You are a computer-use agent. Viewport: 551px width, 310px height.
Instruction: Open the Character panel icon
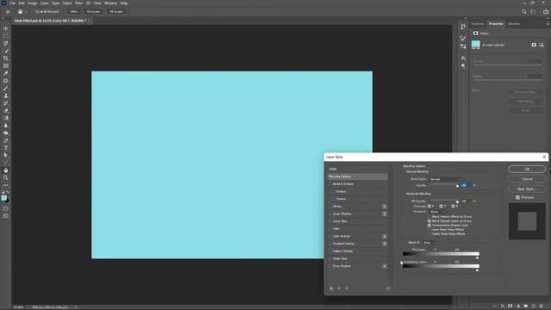[463, 58]
